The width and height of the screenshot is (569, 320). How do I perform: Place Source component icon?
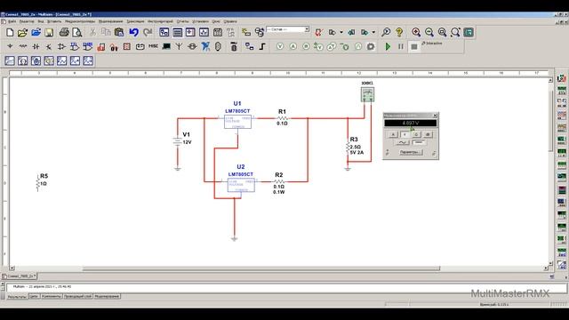10,46
